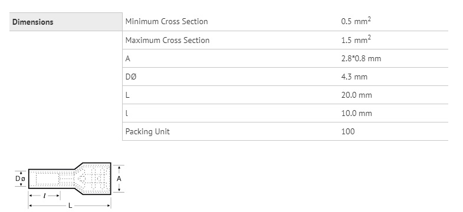Screen dimensions: 463x212
Task: Click the 0.5 mm² minimum value
Action: [x=356, y=21]
